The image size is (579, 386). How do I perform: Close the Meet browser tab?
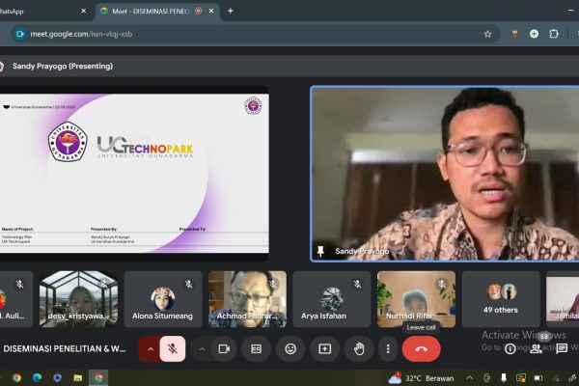coord(211,11)
